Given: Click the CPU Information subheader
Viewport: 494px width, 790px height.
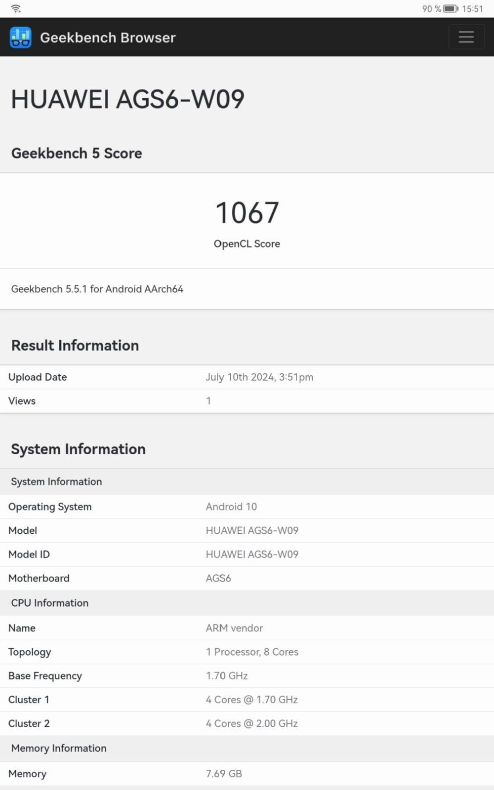Looking at the screenshot, I should (x=50, y=603).
